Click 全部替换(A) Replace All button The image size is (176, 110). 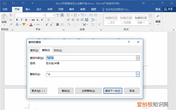pyautogui.click(x=88, y=91)
